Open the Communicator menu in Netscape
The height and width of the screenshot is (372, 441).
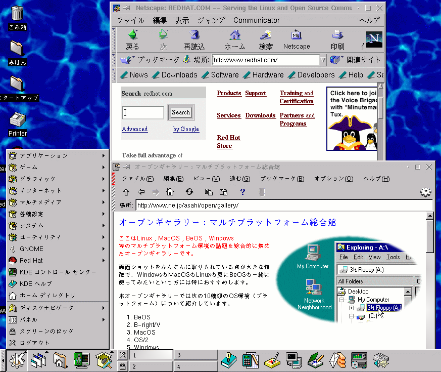[257, 20]
